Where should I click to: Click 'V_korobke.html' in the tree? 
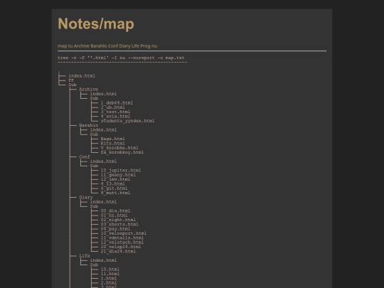(x=119, y=148)
